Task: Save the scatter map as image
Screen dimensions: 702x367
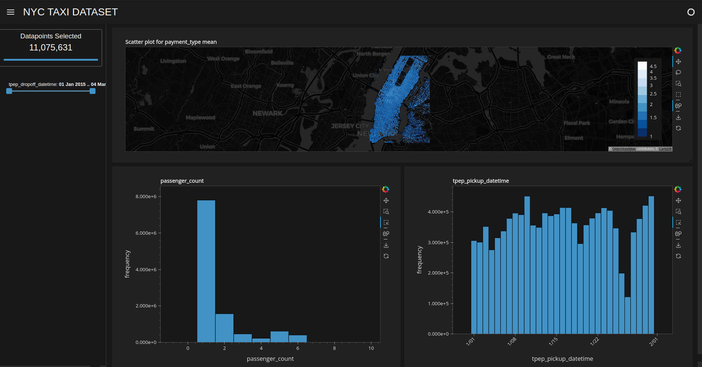Action: [678, 117]
